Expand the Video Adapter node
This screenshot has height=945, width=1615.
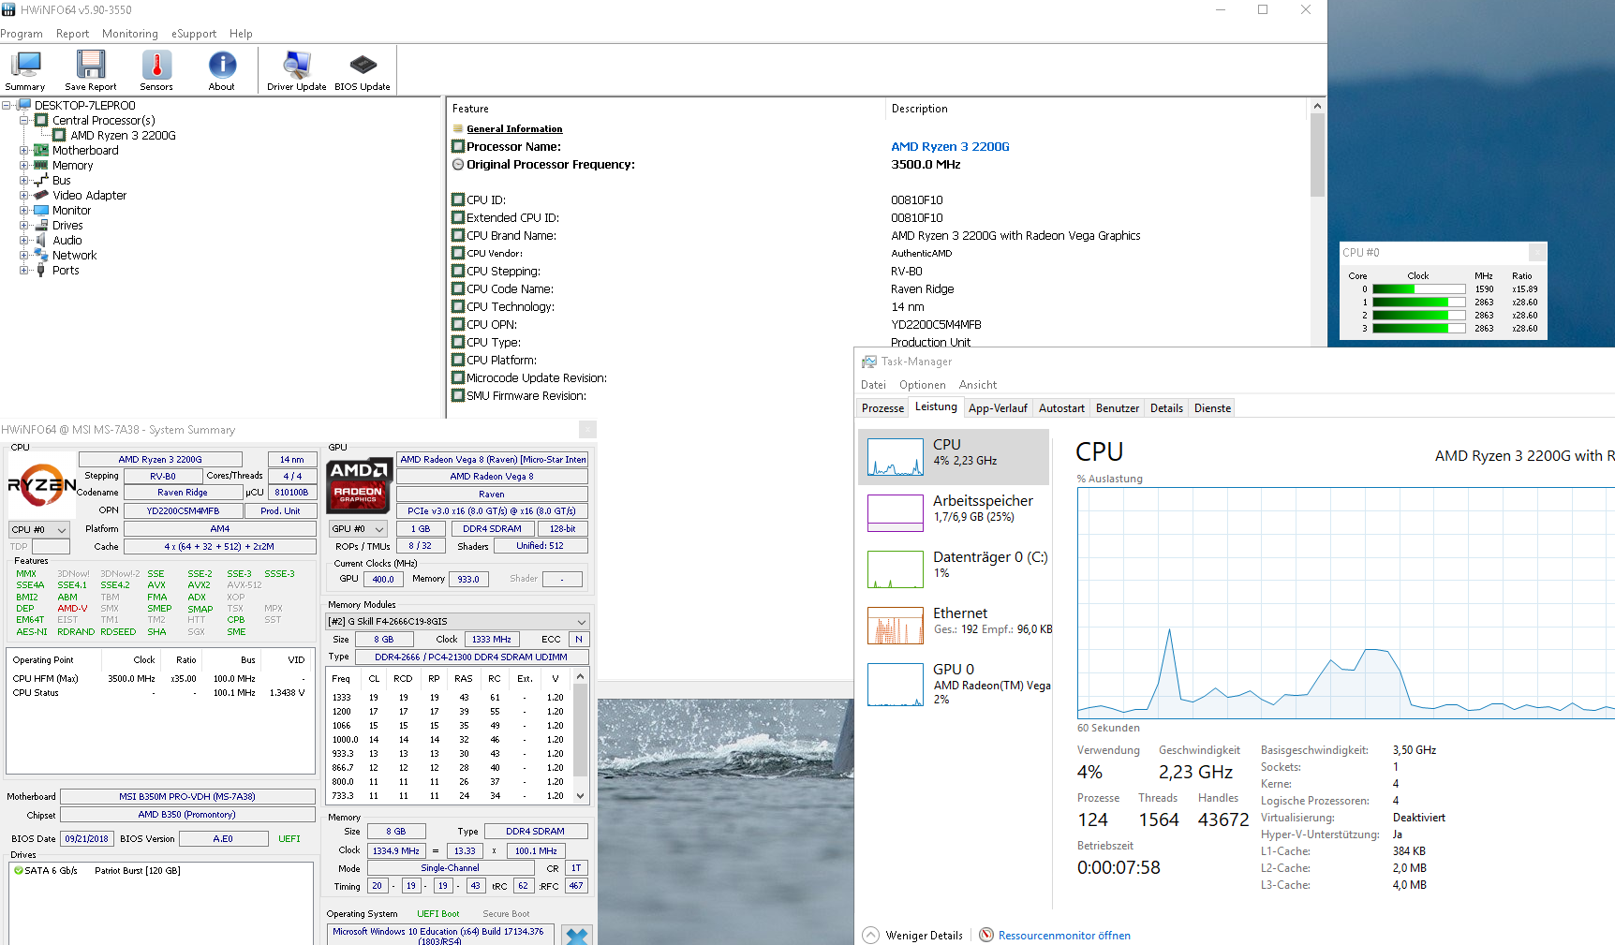tap(24, 195)
